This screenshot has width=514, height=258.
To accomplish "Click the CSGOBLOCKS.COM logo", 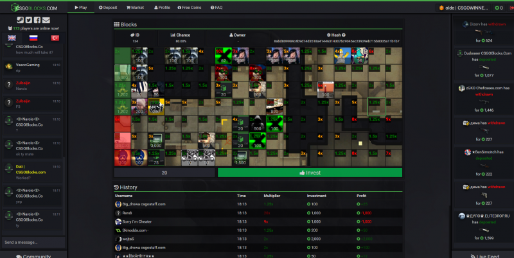I will 34,8.
